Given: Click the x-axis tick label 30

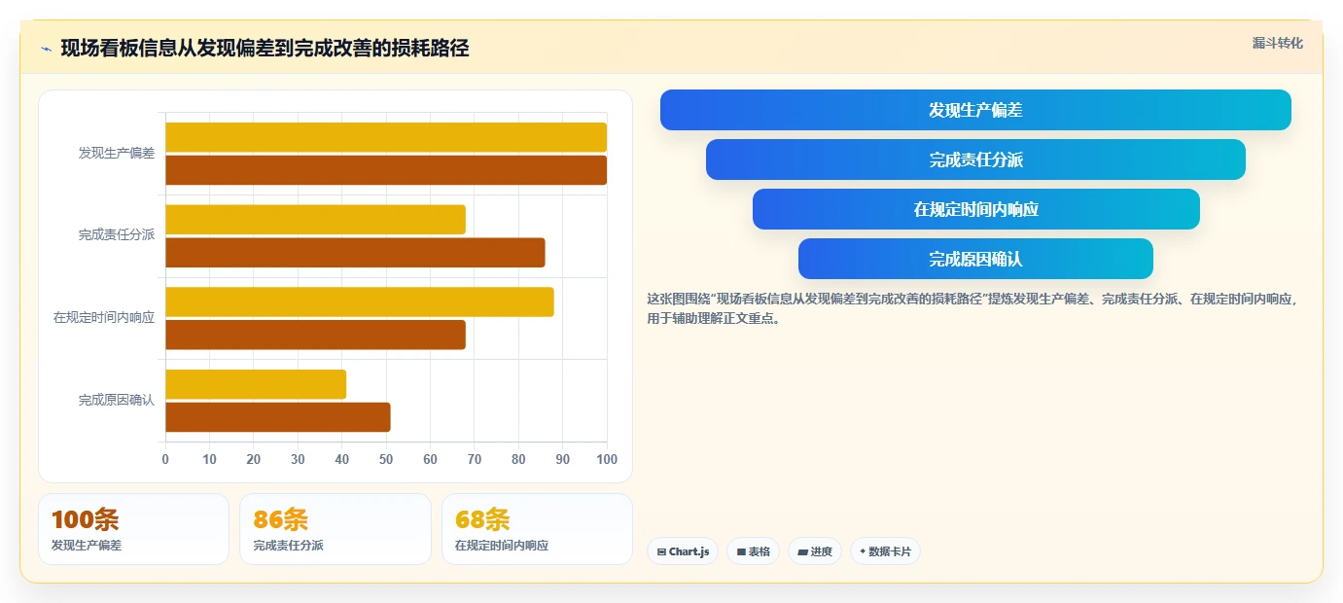Looking at the screenshot, I should pyautogui.click(x=298, y=459).
